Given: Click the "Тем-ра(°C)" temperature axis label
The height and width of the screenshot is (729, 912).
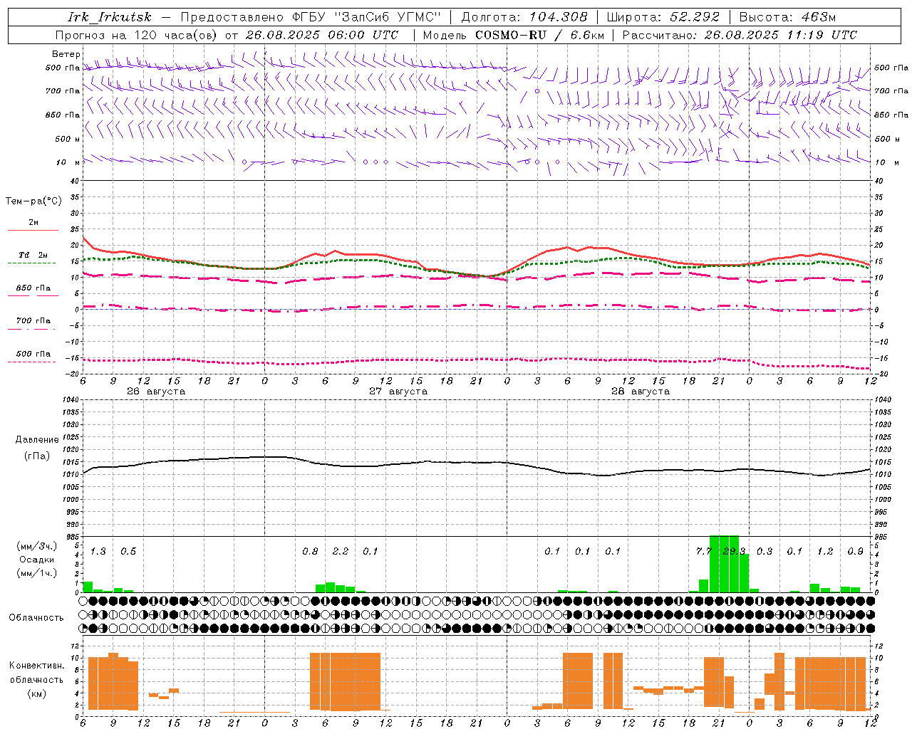Looking at the screenshot, I should (33, 201).
